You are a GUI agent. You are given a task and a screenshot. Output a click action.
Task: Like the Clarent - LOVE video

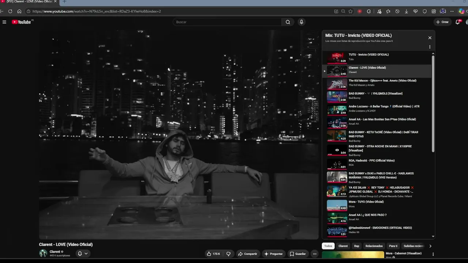pyautogui.click(x=213, y=254)
